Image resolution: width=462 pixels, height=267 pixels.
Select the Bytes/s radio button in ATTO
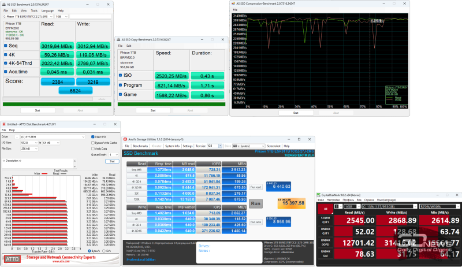tap(90, 251)
